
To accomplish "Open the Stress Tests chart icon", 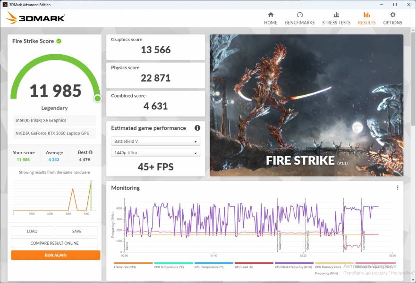I will 336,15.
